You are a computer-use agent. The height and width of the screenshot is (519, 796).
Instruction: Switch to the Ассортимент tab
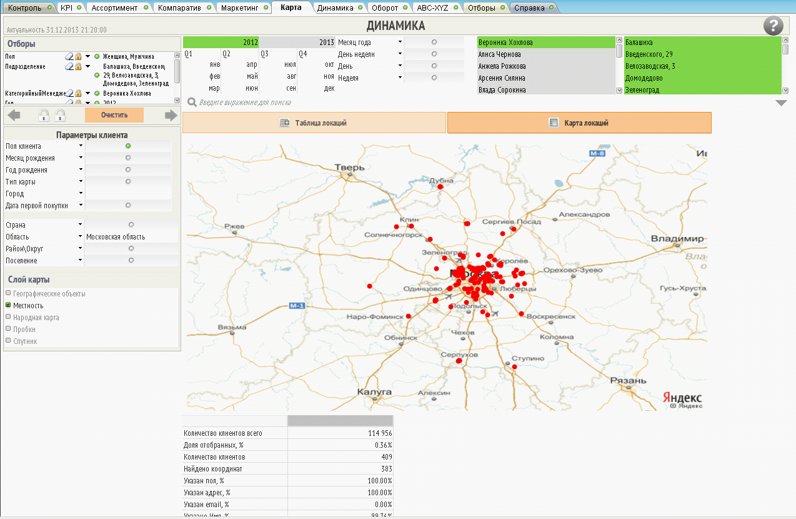[x=119, y=8]
